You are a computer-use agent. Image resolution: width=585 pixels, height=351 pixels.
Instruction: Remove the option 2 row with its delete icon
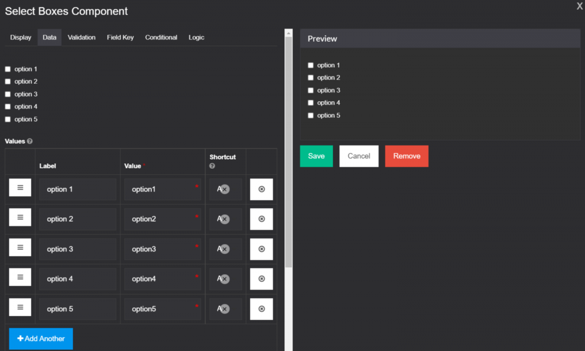pos(262,219)
